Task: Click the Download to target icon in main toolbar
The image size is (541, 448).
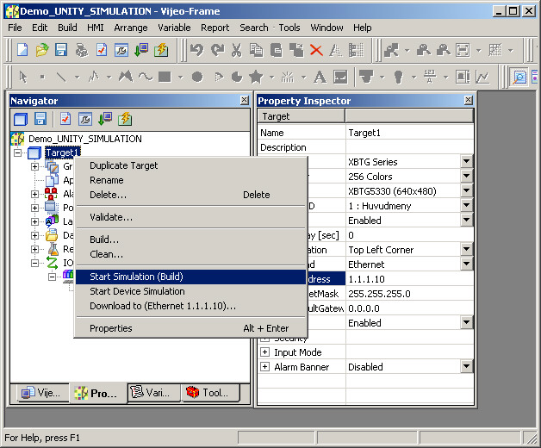Action: click(141, 50)
